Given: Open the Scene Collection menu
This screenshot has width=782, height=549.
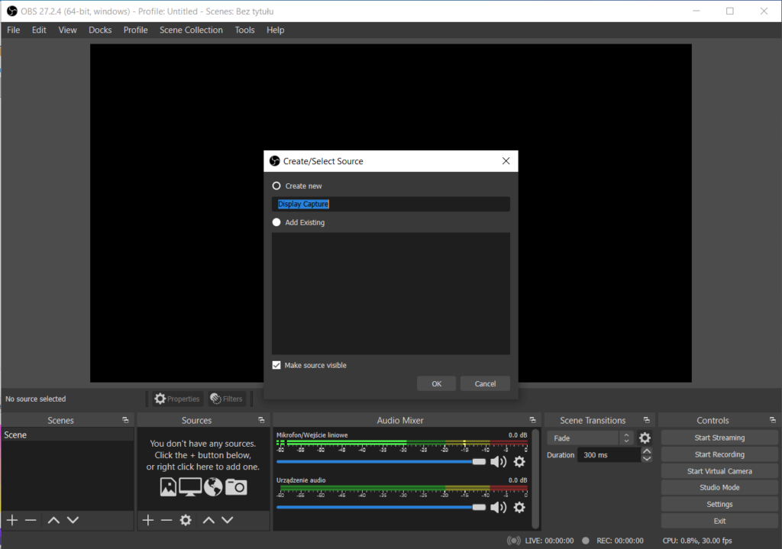Looking at the screenshot, I should (191, 30).
